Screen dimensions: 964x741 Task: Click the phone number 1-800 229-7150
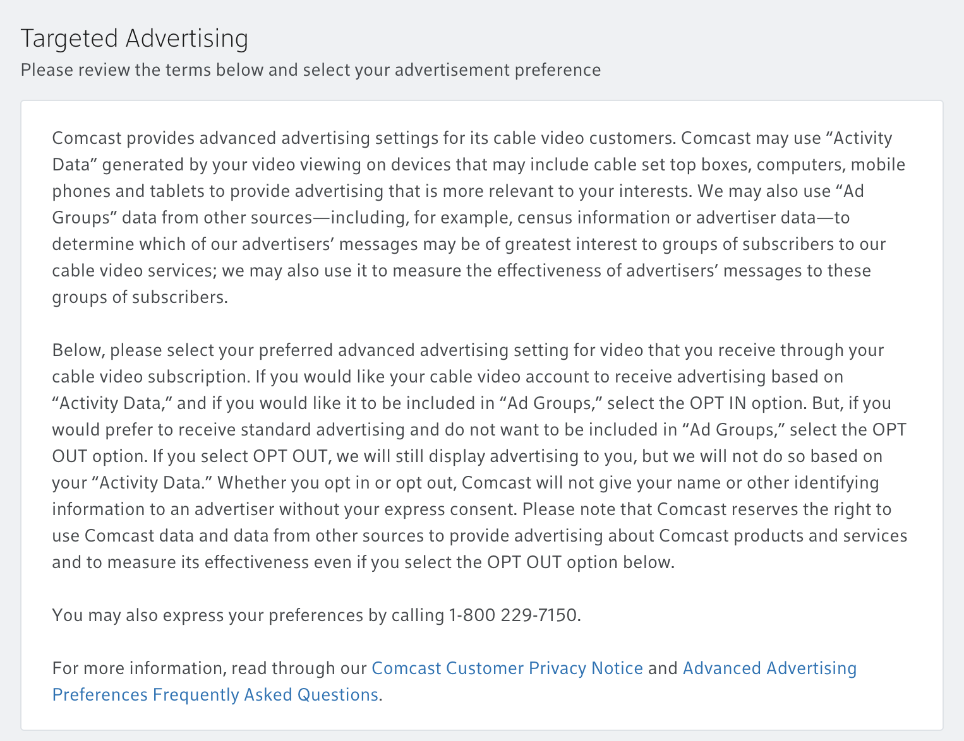point(514,615)
